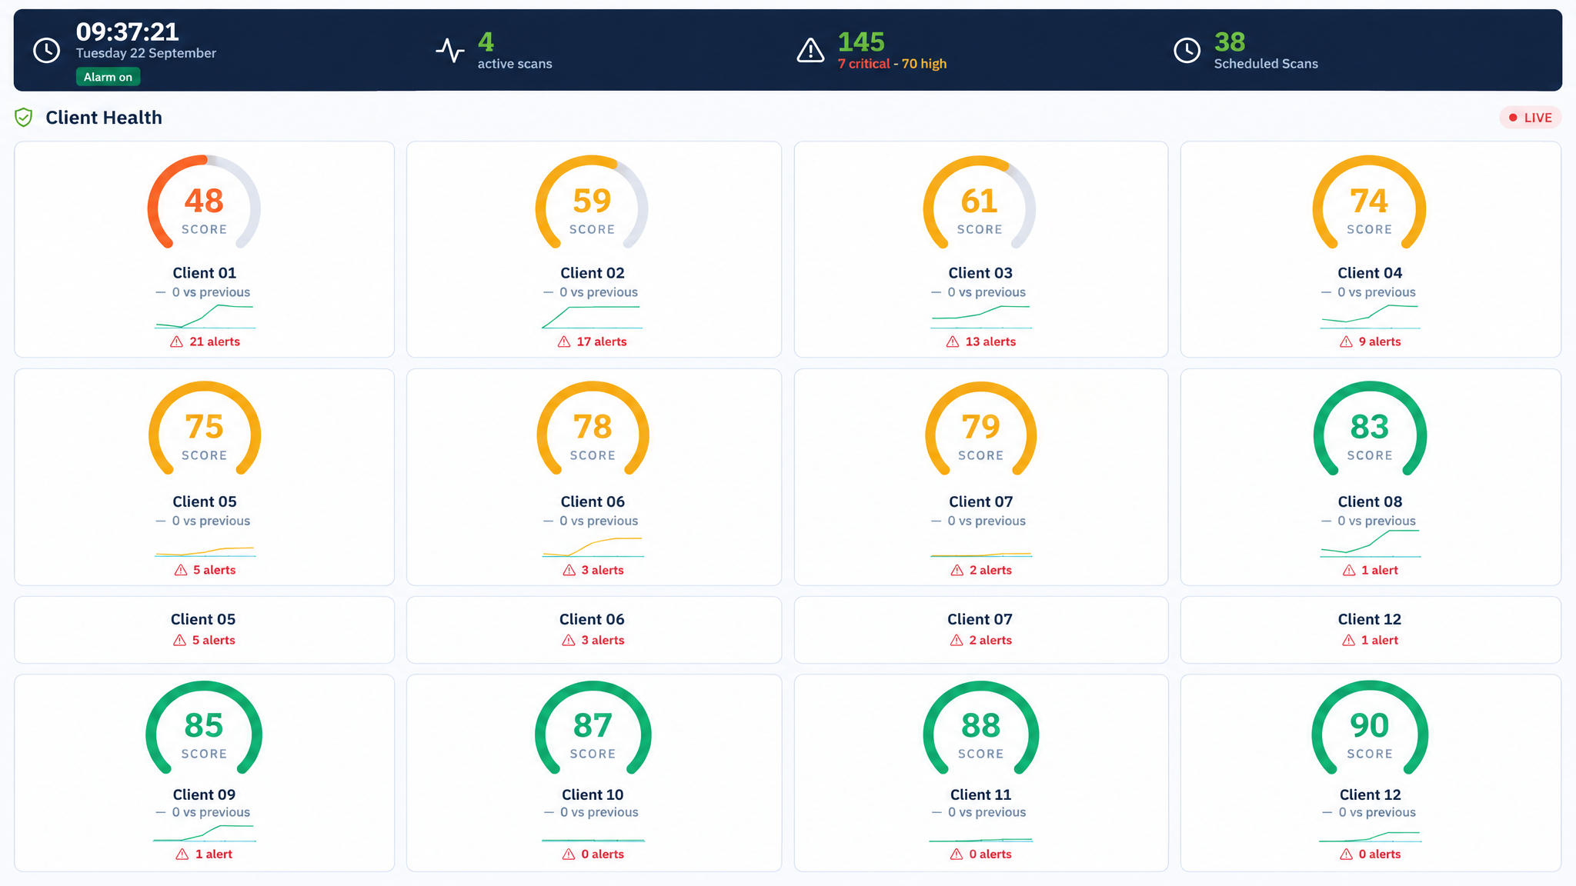Select the Client 04 card title
The width and height of the screenshot is (1576, 886).
coord(1370,273)
